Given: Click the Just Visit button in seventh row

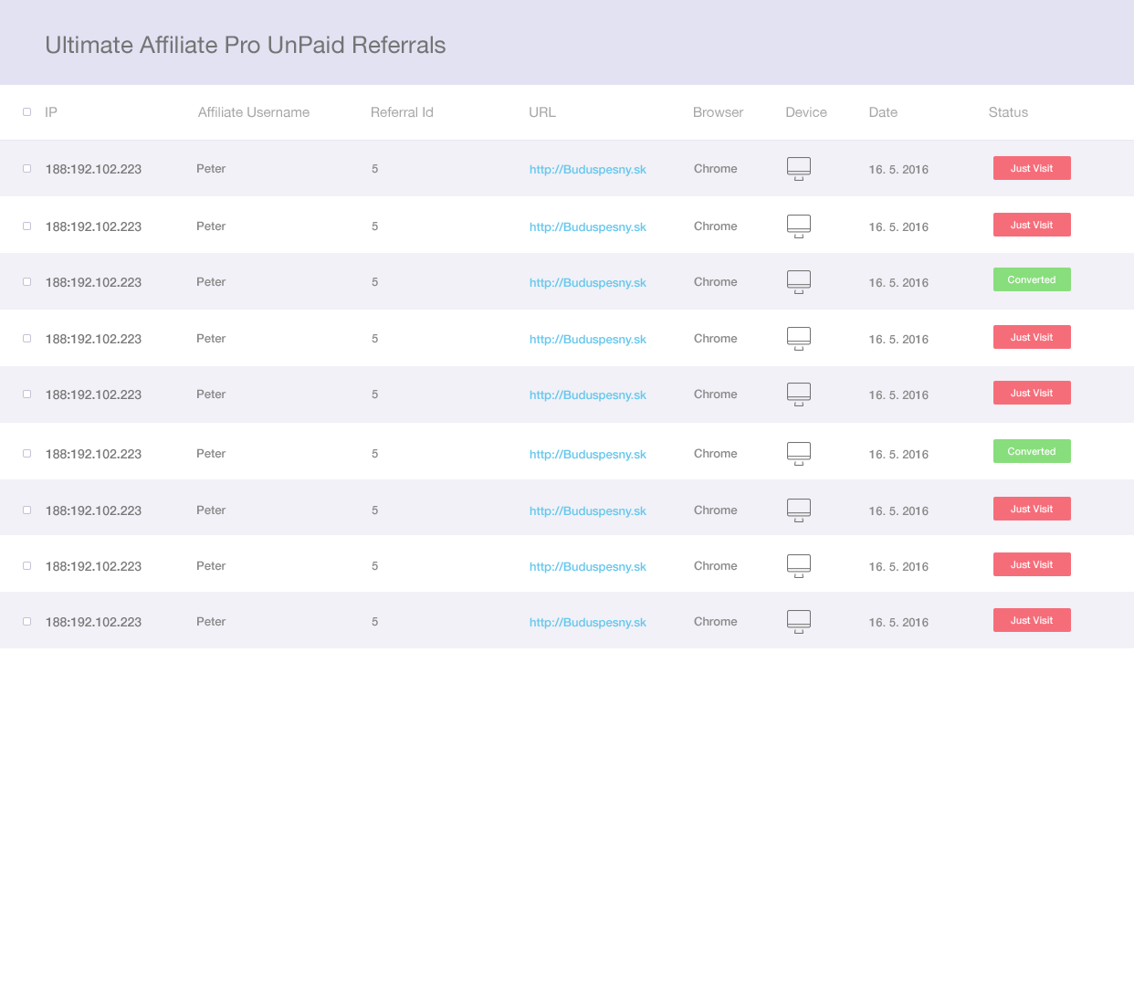Looking at the screenshot, I should point(1032,509).
